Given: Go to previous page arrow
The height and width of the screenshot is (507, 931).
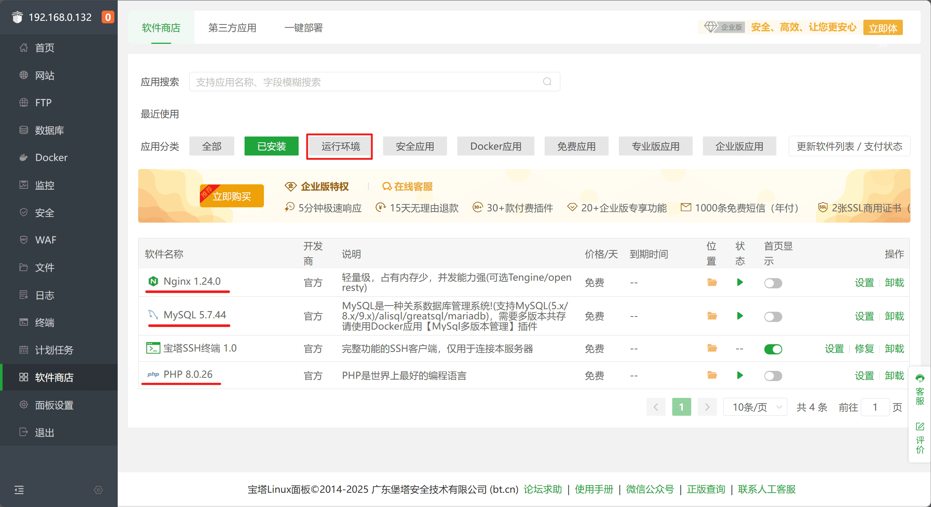Looking at the screenshot, I should coord(656,407).
